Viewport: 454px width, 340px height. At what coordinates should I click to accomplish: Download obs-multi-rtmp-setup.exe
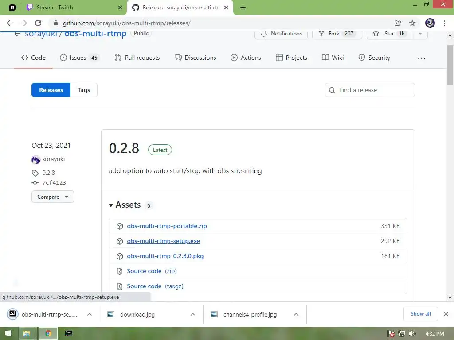pyautogui.click(x=163, y=241)
